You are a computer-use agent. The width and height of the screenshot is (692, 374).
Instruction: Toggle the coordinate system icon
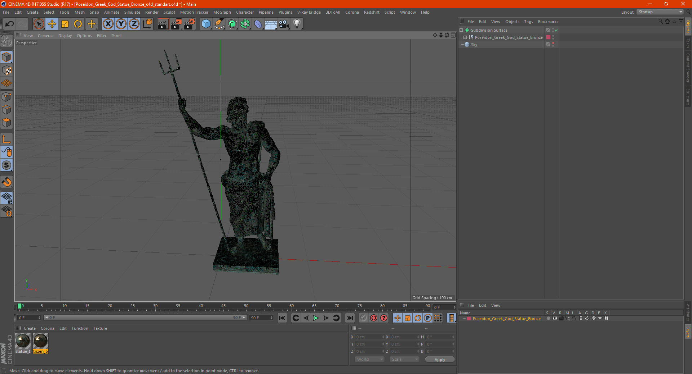(x=147, y=24)
